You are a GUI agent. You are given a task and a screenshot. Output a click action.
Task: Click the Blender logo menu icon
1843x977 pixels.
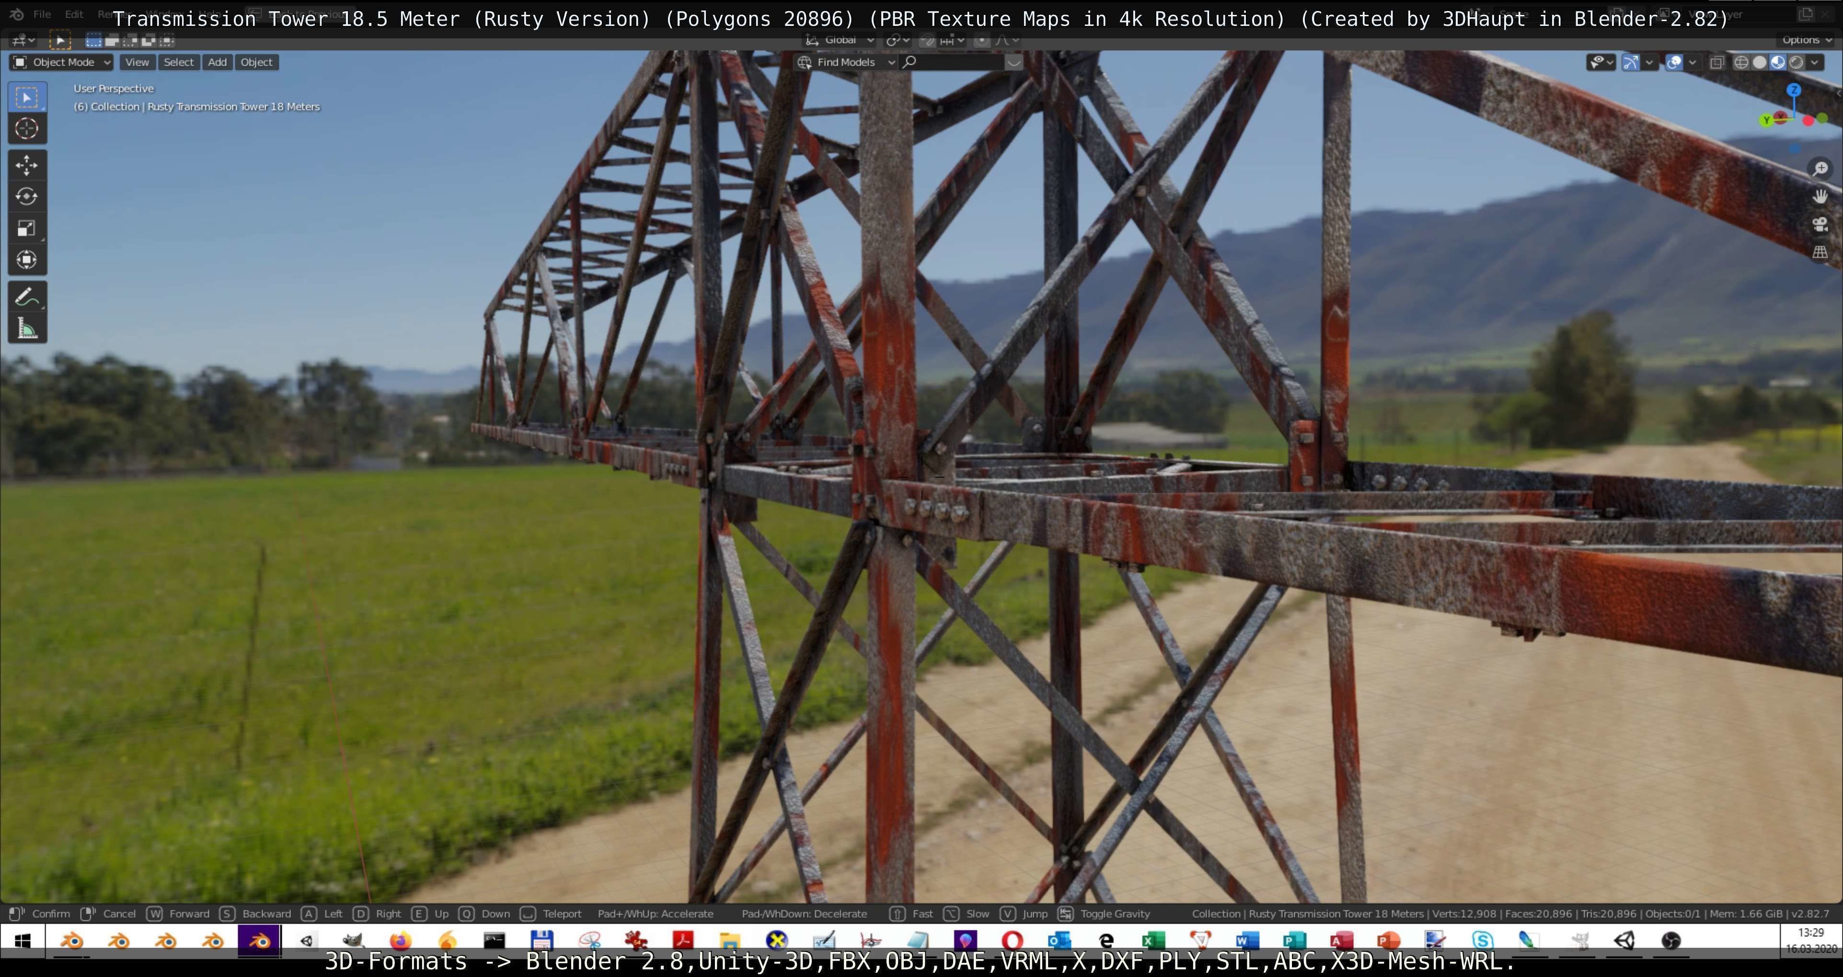17,13
